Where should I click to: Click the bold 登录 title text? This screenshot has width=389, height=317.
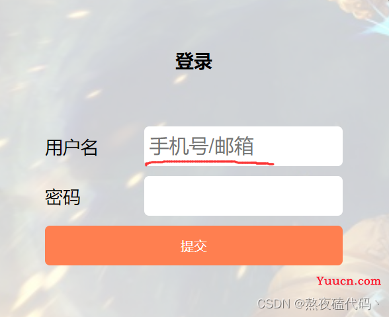pyautogui.click(x=194, y=61)
